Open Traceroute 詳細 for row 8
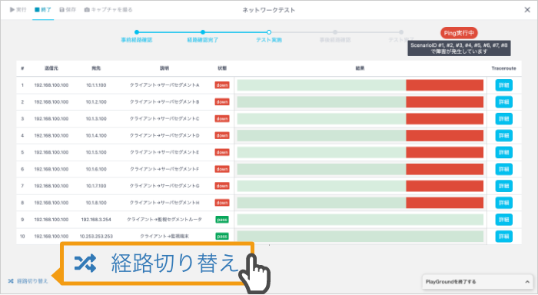This screenshot has width=538, height=295. coord(503,203)
